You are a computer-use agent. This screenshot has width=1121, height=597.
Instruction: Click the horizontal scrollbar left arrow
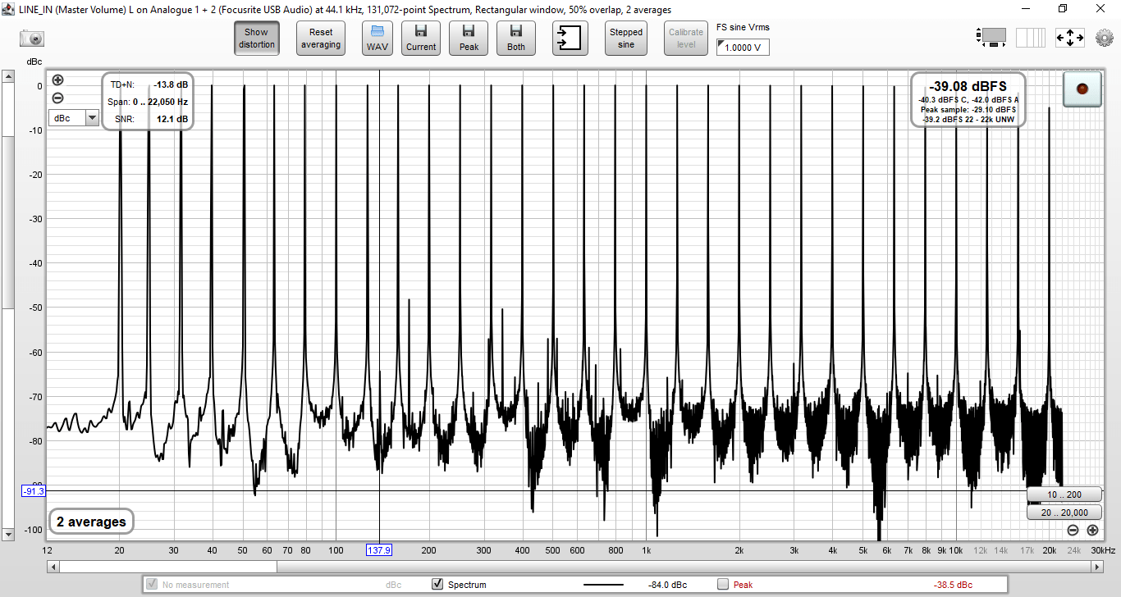(x=53, y=566)
